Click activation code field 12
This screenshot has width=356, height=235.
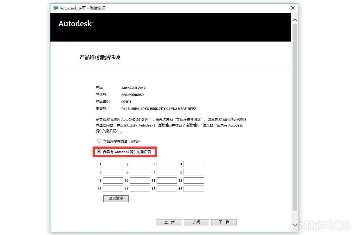194,180
